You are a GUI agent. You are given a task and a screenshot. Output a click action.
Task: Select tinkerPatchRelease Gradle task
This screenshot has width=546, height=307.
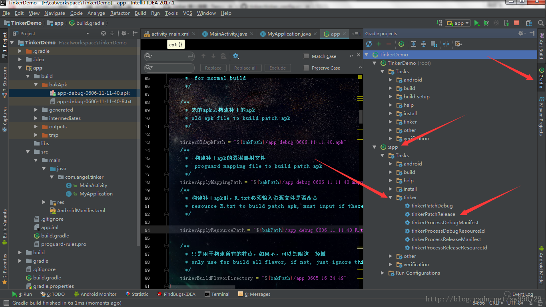pyautogui.click(x=433, y=214)
